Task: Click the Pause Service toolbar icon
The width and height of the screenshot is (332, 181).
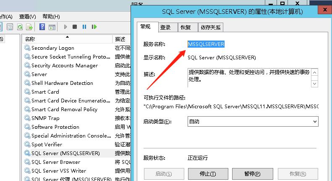Action: (x=84, y=27)
